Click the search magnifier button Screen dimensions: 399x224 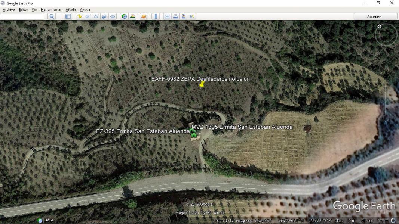tap(52, 16)
